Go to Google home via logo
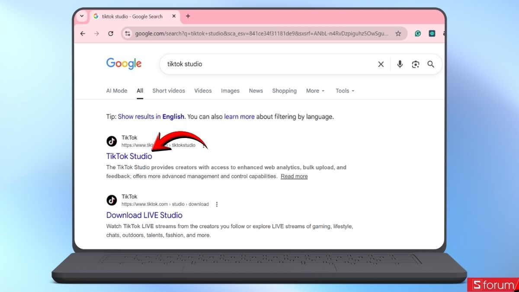Image resolution: width=519 pixels, height=292 pixels. (124, 64)
